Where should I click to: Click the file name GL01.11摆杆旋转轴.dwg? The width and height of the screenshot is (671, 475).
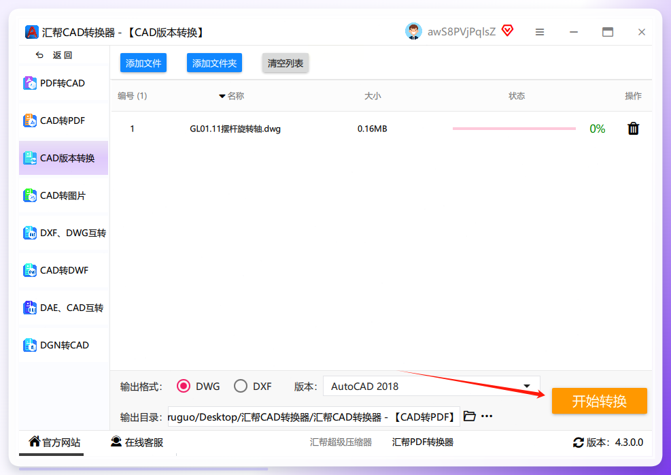(235, 129)
